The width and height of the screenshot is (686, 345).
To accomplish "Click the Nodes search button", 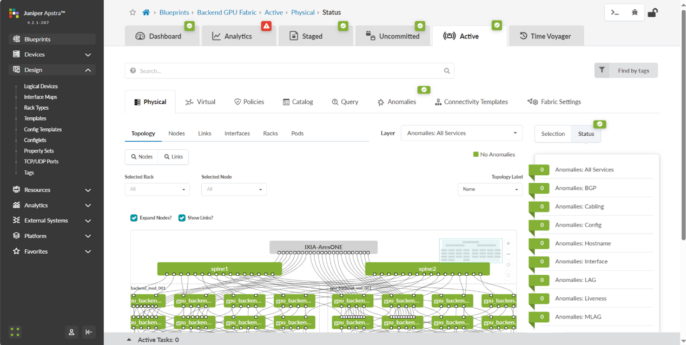I will click(x=142, y=157).
